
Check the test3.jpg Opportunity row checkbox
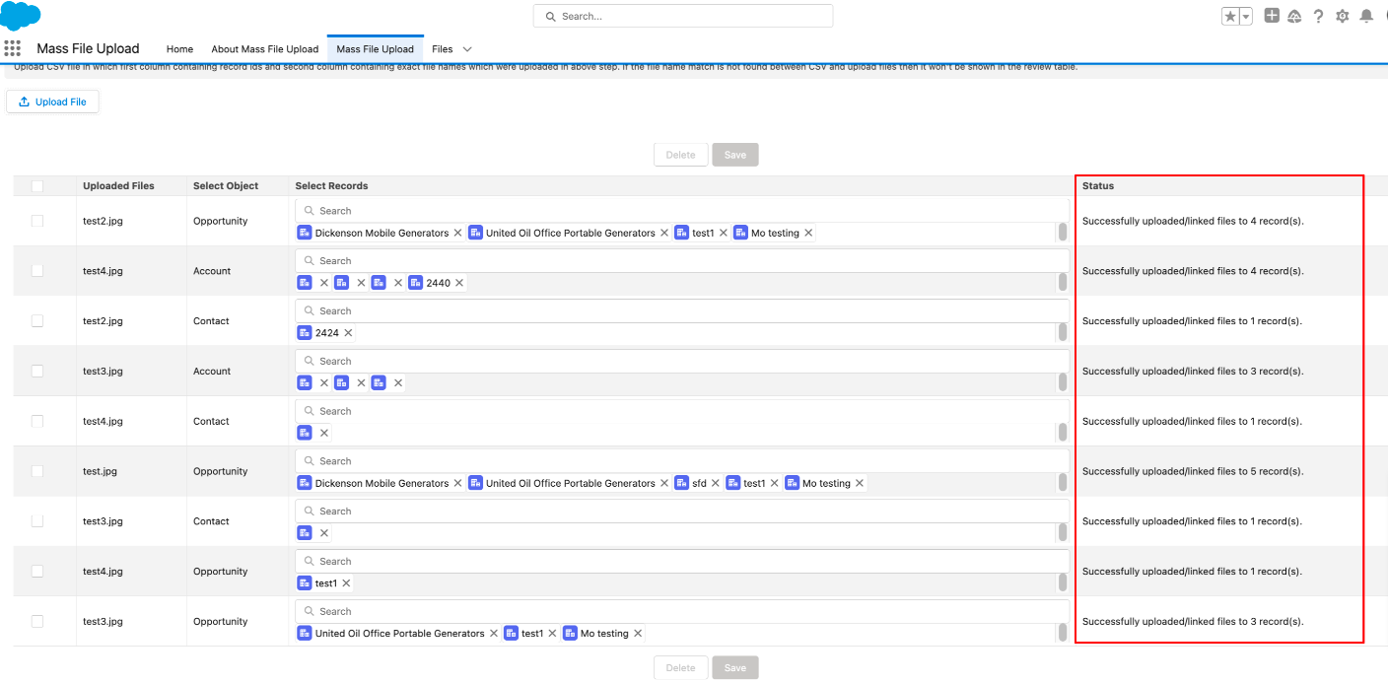coord(37,622)
